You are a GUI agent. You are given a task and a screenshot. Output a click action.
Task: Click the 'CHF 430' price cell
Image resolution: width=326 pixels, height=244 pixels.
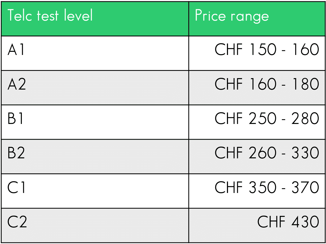coord(288,222)
